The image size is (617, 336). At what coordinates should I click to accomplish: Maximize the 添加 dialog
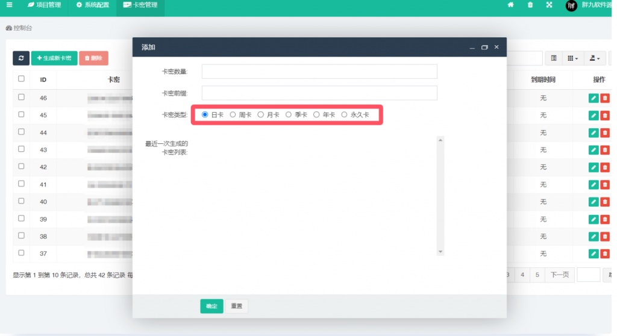coord(484,47)
